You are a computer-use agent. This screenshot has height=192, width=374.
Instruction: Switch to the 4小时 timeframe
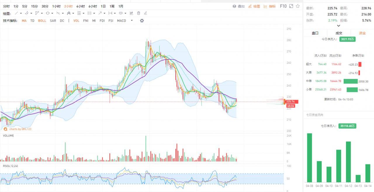tap(80, 6)
